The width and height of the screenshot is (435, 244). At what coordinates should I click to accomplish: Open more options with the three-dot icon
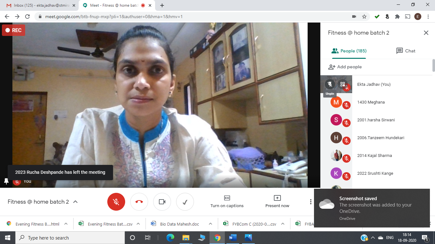click(310, 201)
